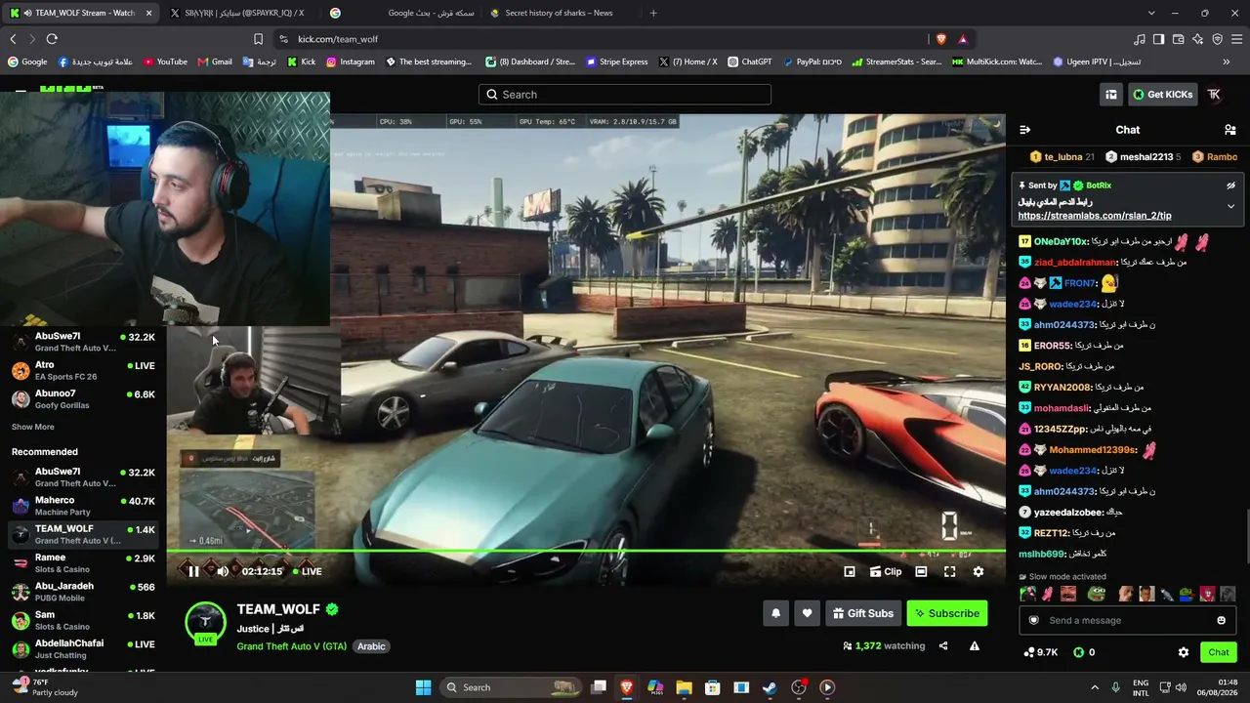This screenshot has height=703, width=1250.
Task: Open the Brave main menu
Action: (1236, 39)
